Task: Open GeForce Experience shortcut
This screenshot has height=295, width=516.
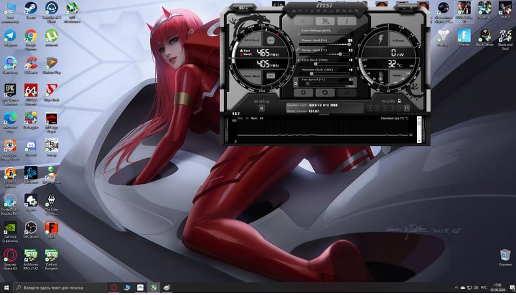Action: tap(10, 232)
